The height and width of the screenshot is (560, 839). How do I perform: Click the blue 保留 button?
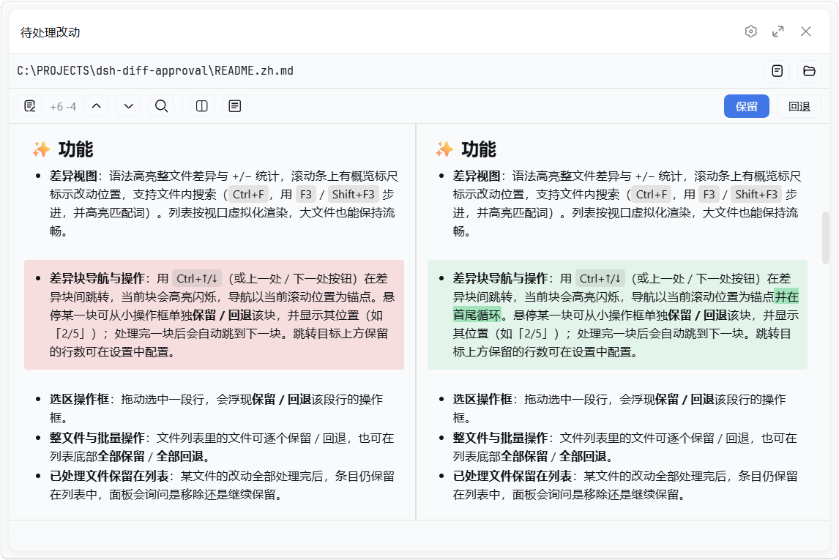pos(747,106)
